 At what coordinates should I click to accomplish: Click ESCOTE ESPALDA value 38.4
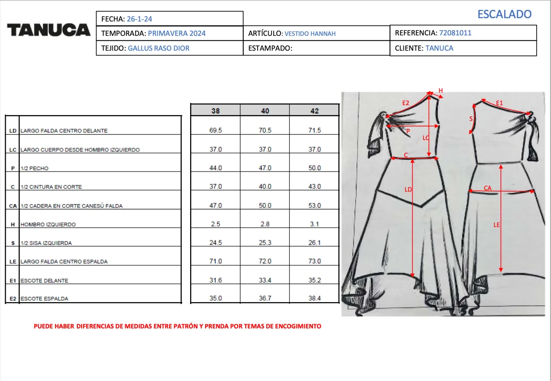tap(314, 298)
